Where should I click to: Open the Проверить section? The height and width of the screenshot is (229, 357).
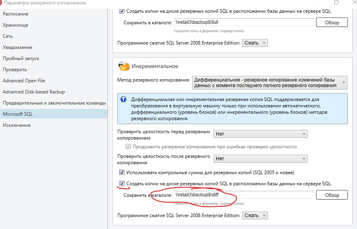[x=15, y=70]
